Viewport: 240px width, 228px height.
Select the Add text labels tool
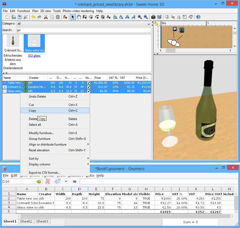(x=109, y=17)
